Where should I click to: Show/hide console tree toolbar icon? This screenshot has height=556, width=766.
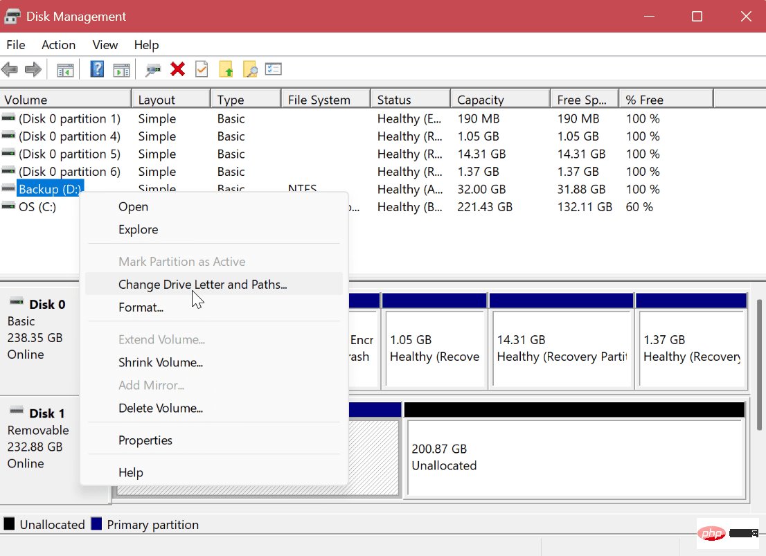(x=65, y=70)
